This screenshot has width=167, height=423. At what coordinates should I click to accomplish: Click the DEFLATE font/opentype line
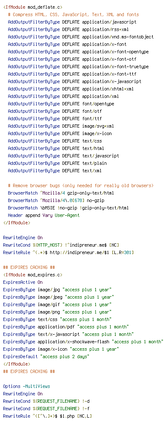tap(61, 104)
